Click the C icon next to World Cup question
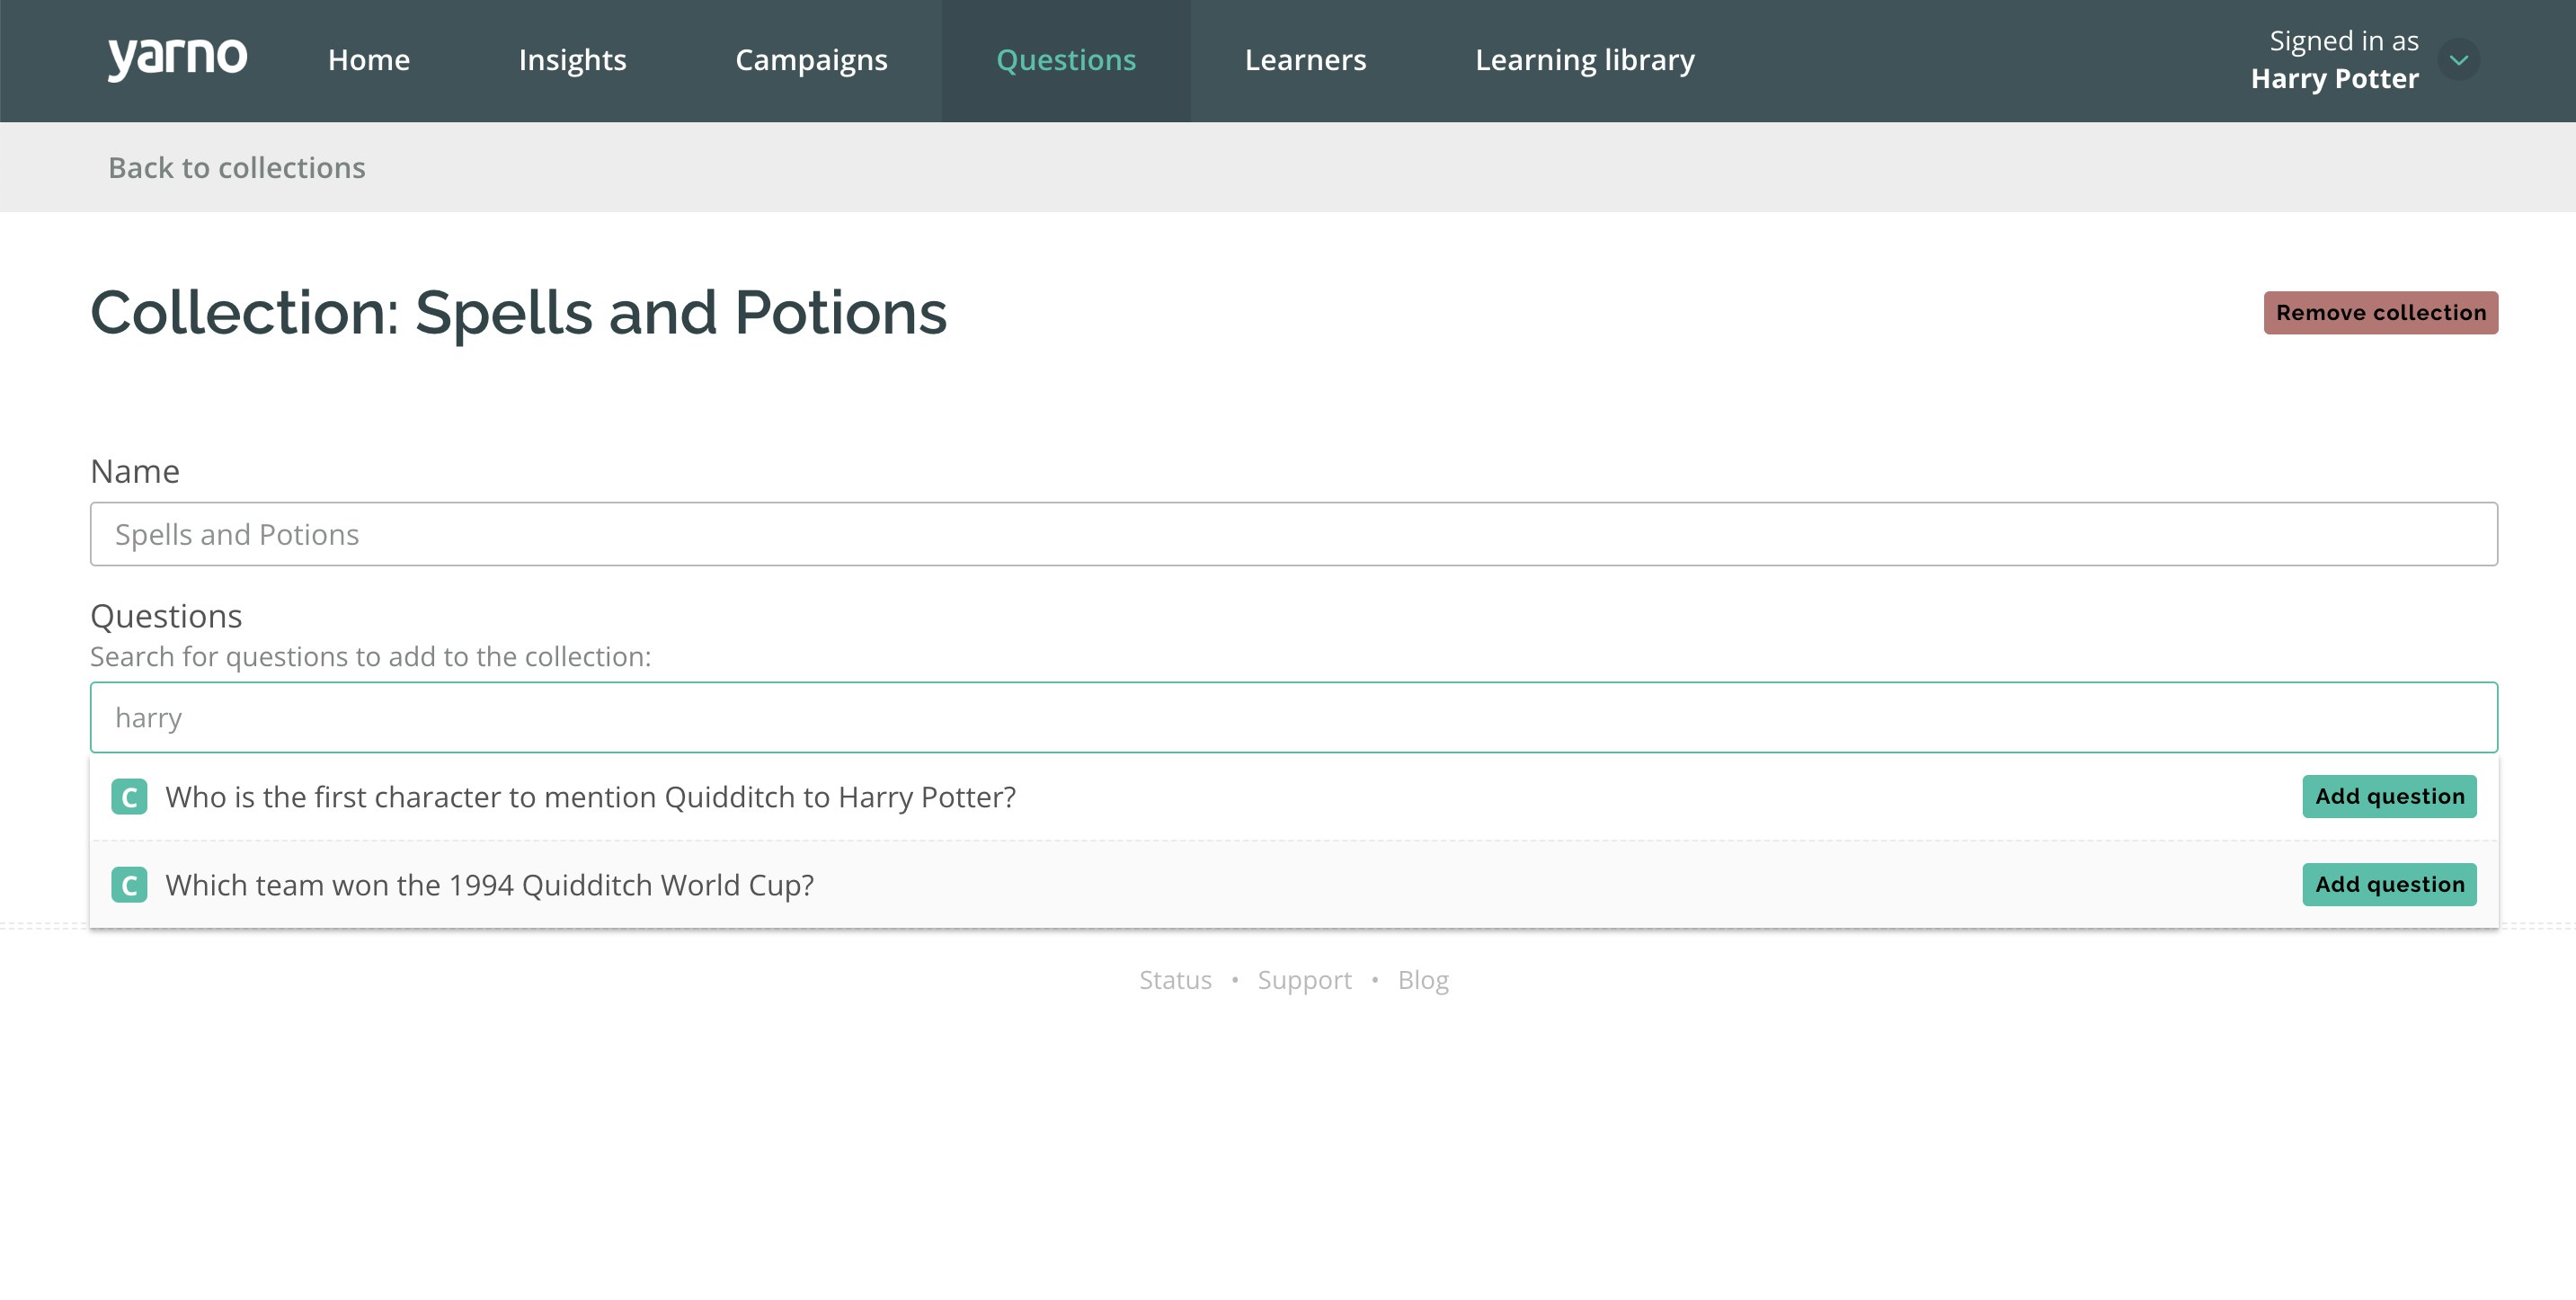 pos(131,884)
